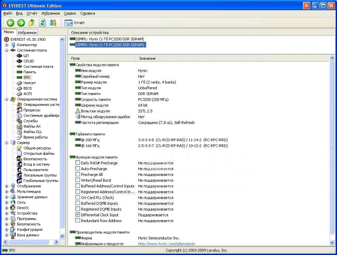Click the green Forward arrow toolbar icon

pos(21,23)
